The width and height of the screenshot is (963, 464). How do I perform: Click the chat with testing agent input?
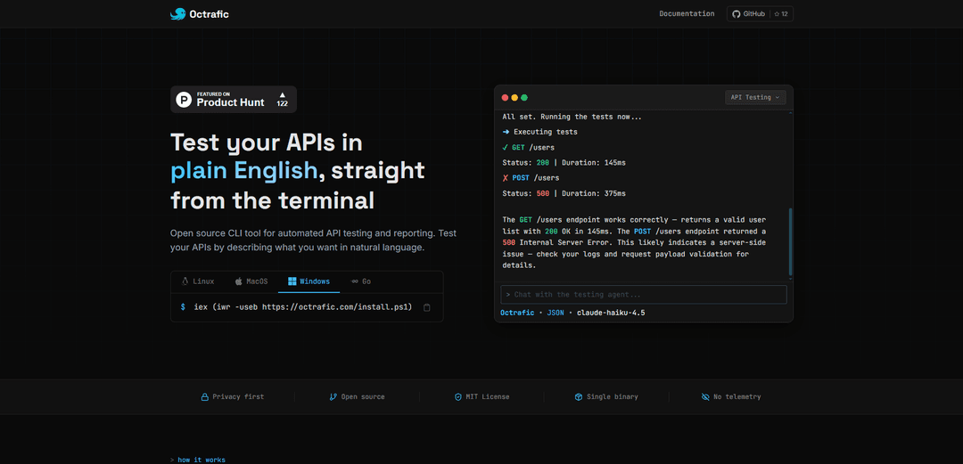[x=643, y=295]
